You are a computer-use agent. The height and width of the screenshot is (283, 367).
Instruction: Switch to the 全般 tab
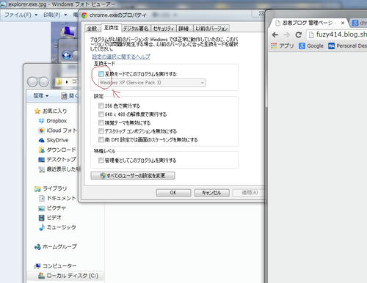point(92,29)
